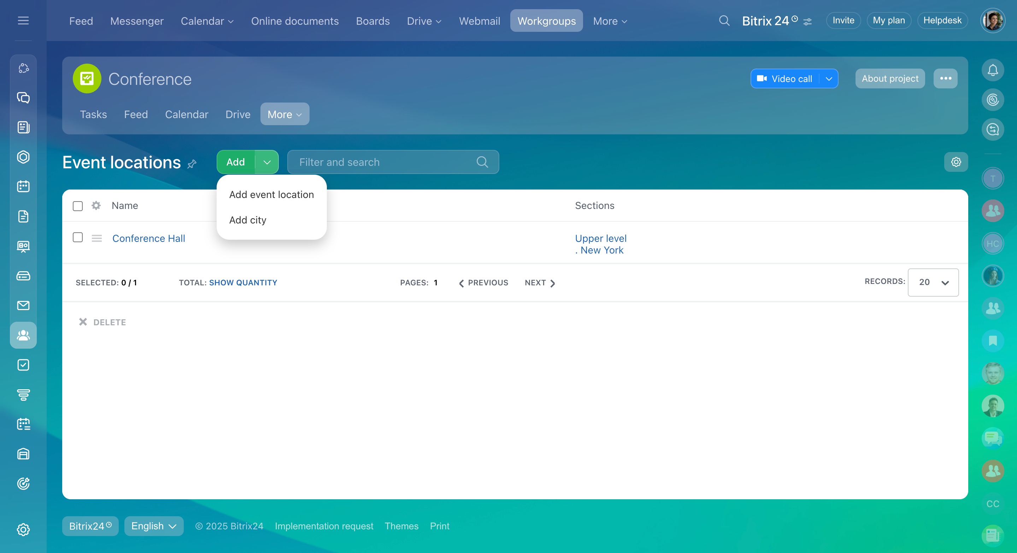Open the calendar icon in left sidebar

(x=23, y=186)
